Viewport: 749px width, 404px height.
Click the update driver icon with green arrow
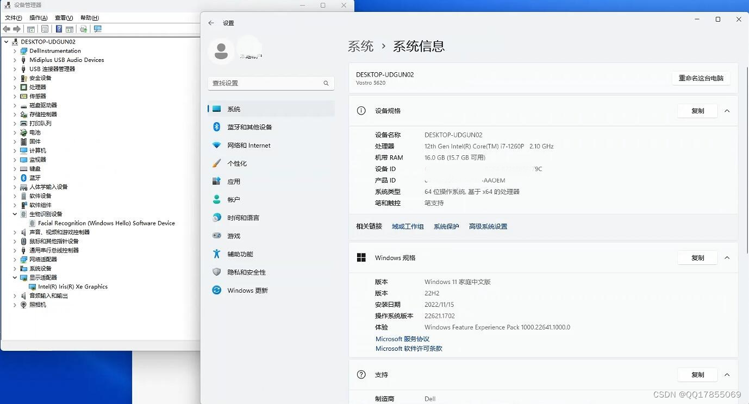click(x=83, y=29)
